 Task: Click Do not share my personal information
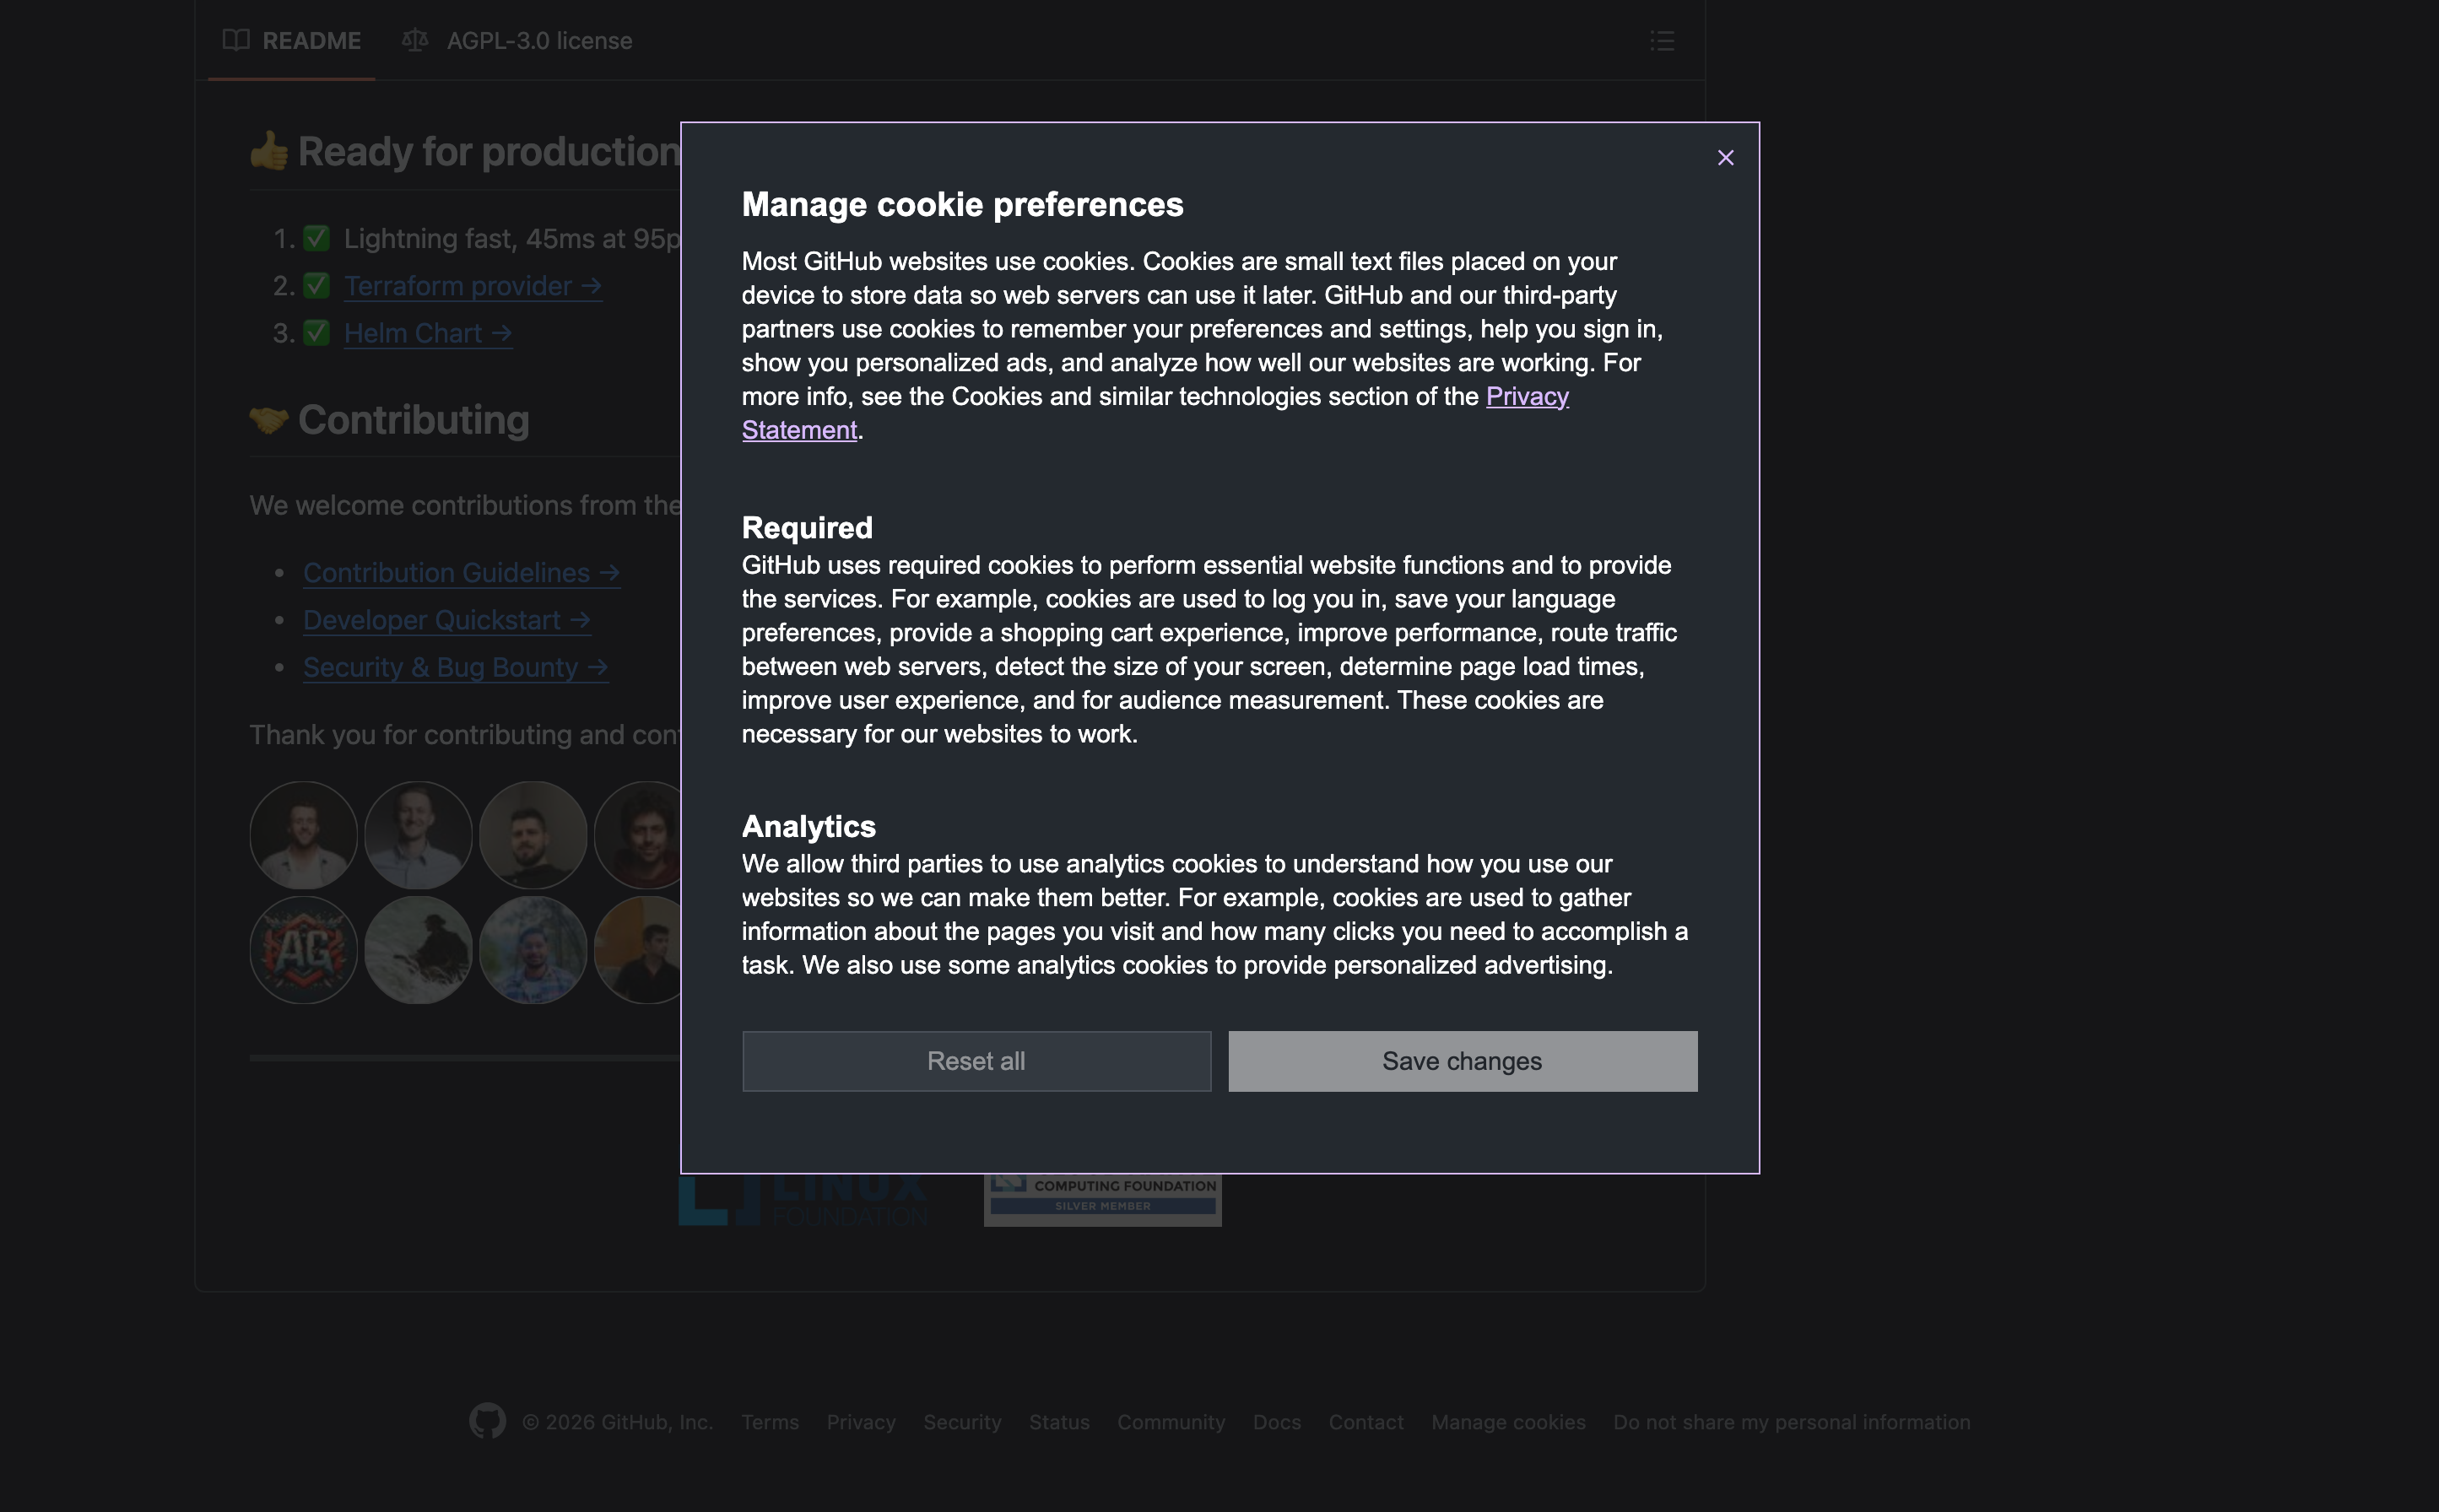(1791, 1422)
